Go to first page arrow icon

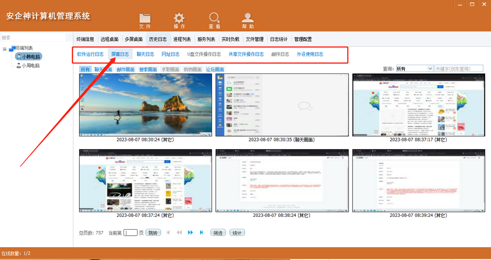pyautogui.click(x=168, y=232)
